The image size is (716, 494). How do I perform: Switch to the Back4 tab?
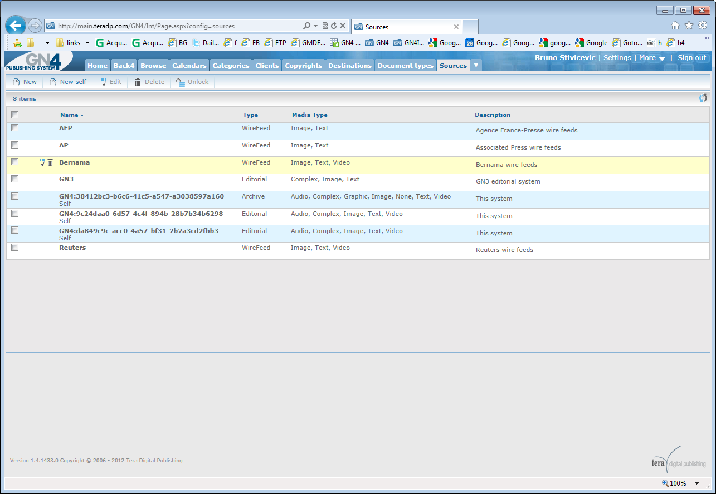tap(124, 66)
